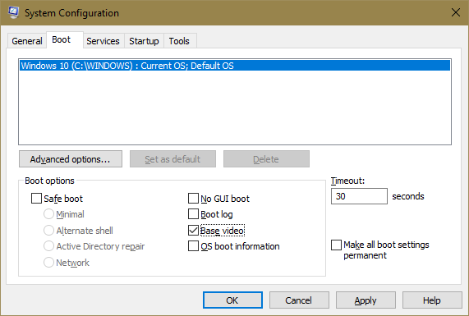Select the Windows 10 boot entry
Screen dimensions: 469x316
pos(235,66)
